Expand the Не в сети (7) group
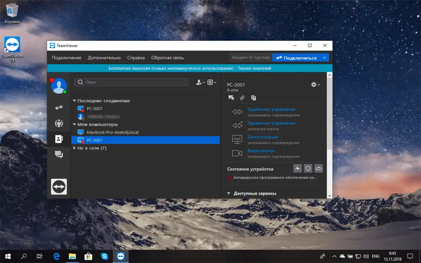Screen dimensions: 421x263 pyautogui.click(x=75, y=148)
